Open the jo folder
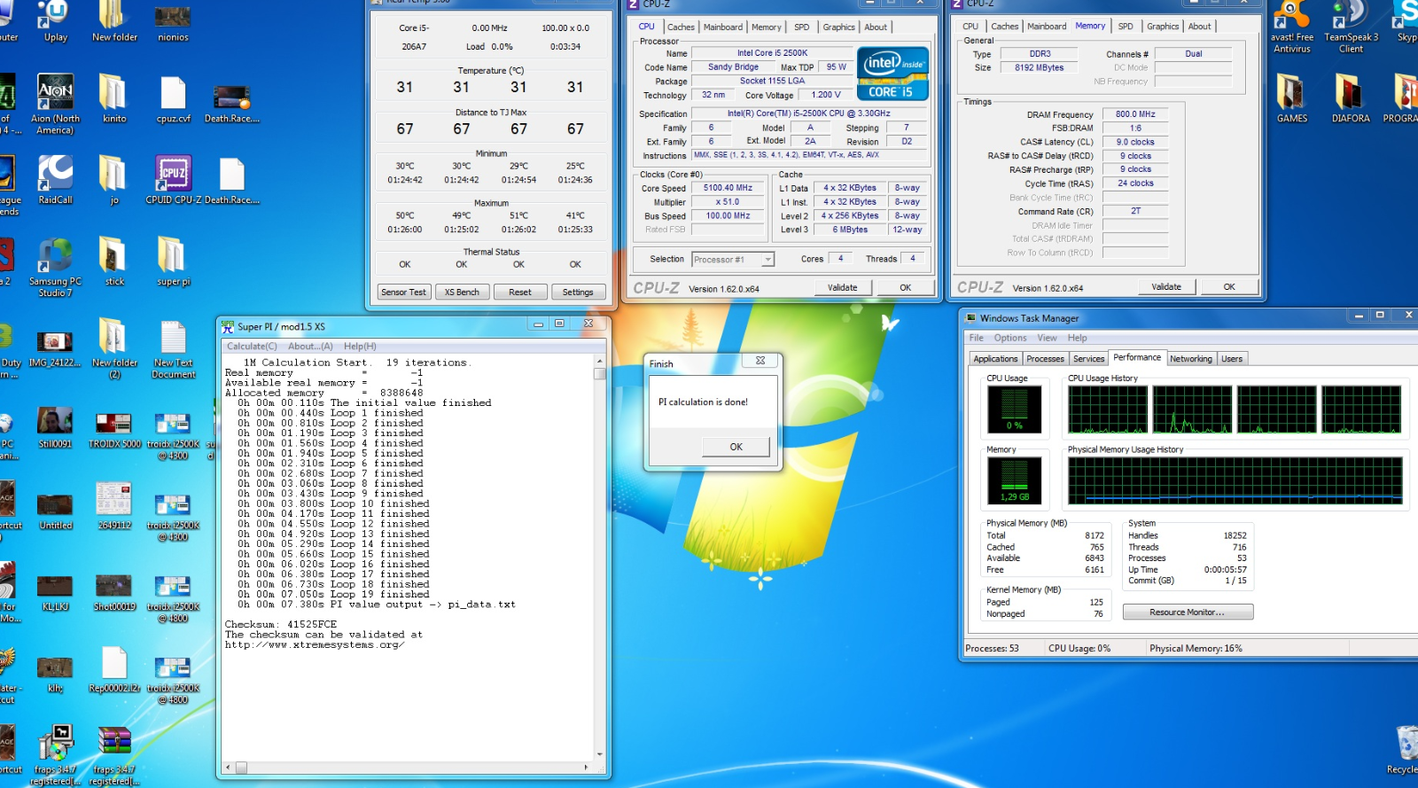 (x=113, y=180)
